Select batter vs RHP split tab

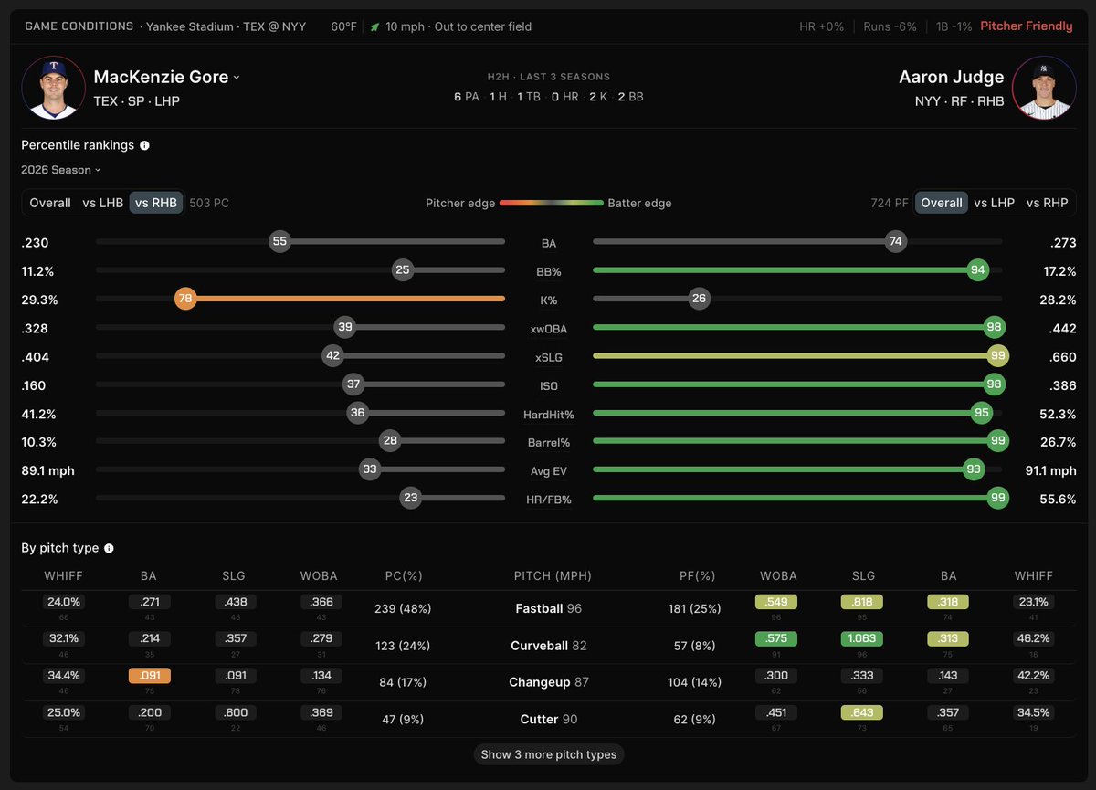[1046, 203]
